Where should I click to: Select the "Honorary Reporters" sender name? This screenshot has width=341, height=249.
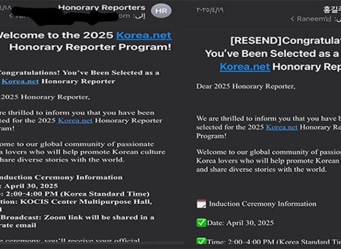pos(102,7)
